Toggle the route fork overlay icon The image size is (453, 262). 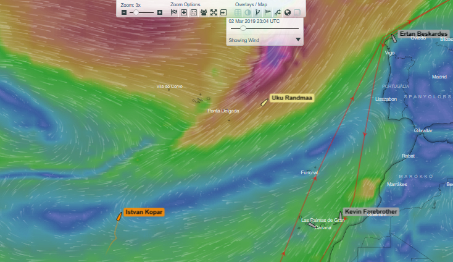(257, 12)
